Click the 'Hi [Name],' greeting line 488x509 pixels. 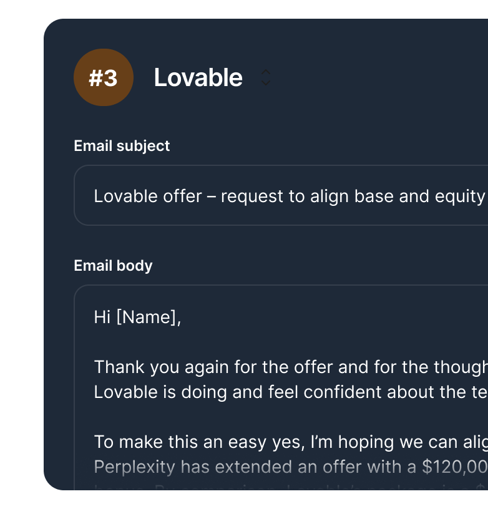tap(137, 318)
